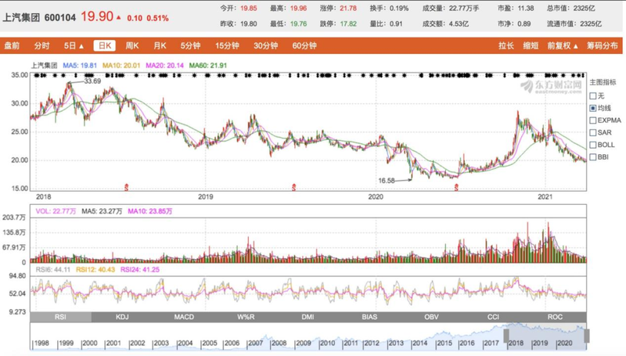Show the 5分钟 chart
Screen dimensions: 626x356
pyautogui.click(x=190, y=46)
